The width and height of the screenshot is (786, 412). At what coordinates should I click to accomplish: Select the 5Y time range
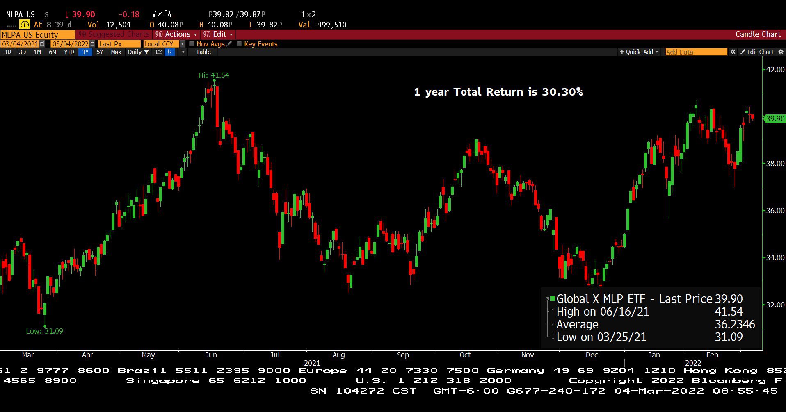point(100,52)
